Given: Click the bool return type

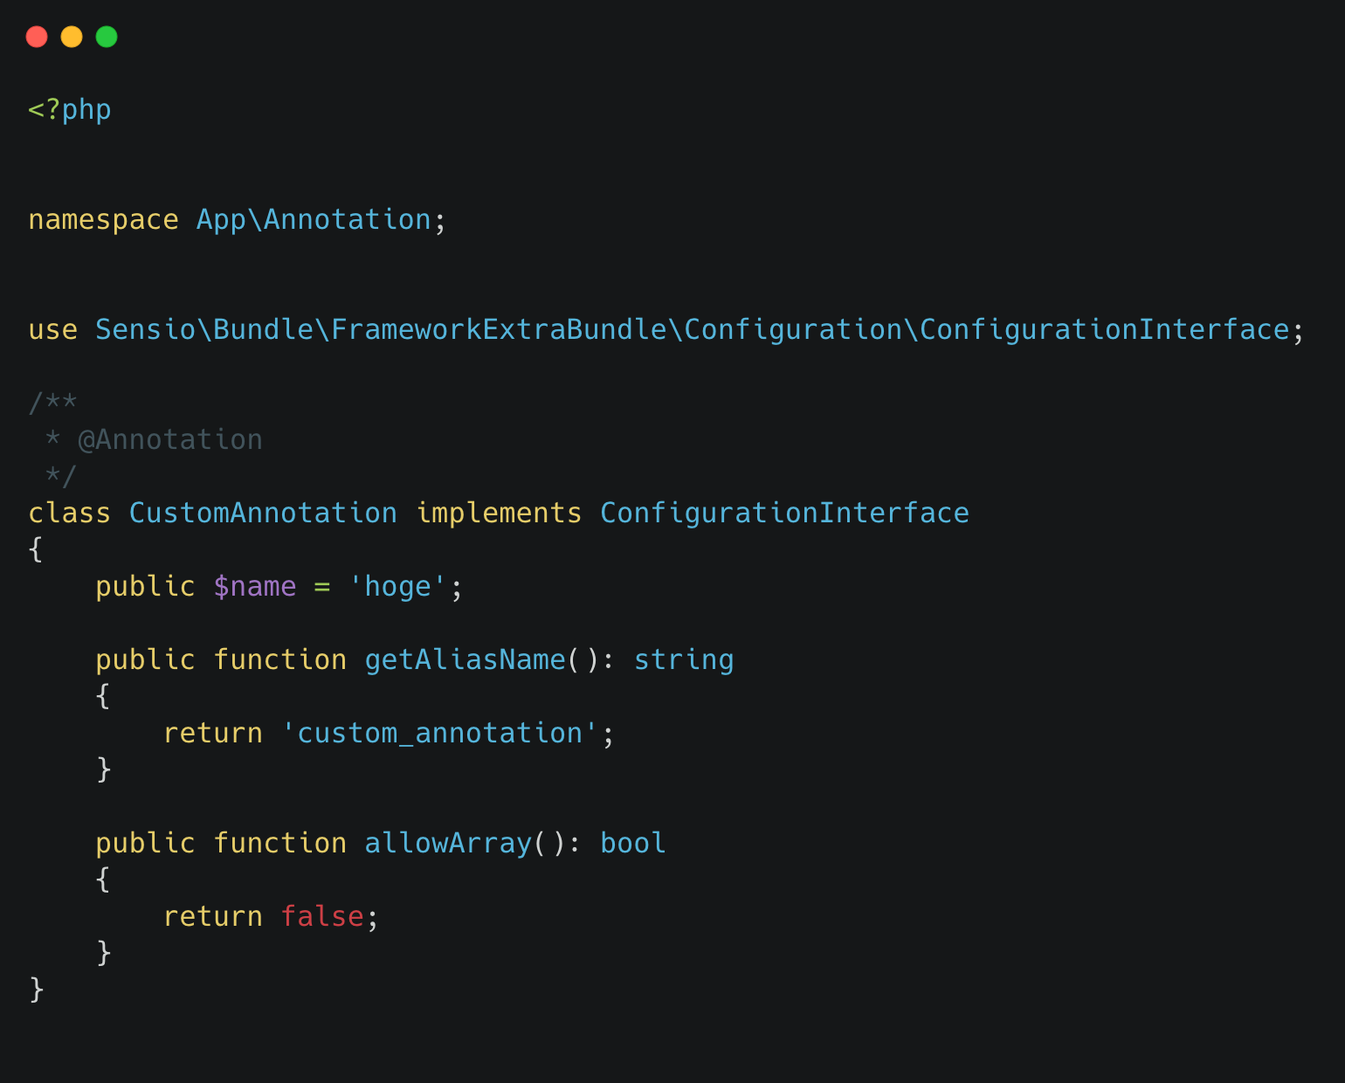Looking at the screenshot, I should (633, 844).
